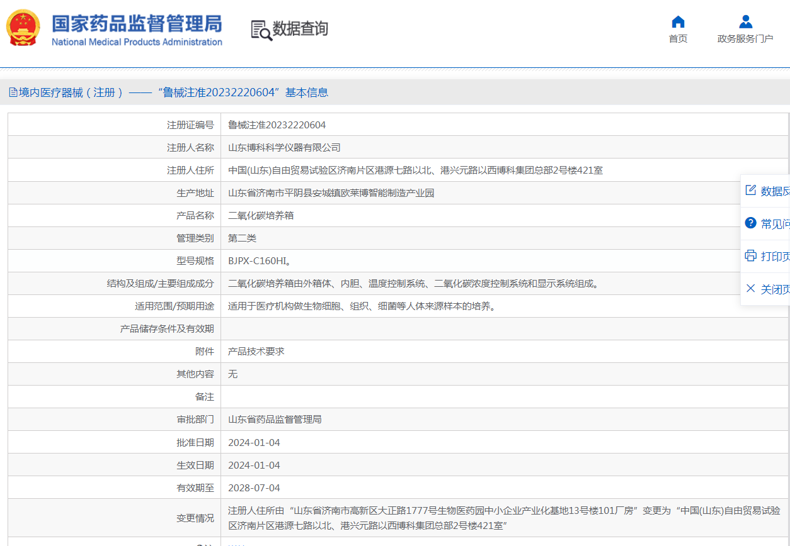Click model specification BJPX-C160HI
790x546 pixels.
tap(259, 261)
